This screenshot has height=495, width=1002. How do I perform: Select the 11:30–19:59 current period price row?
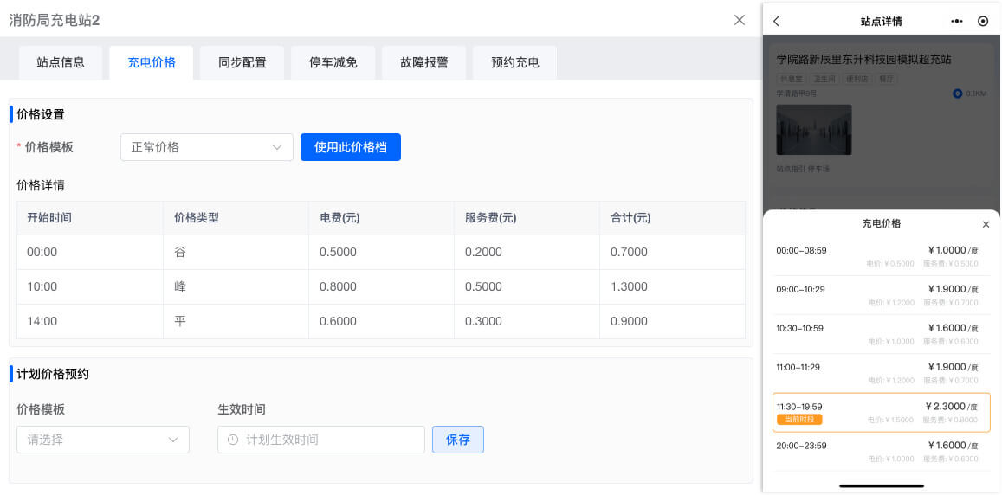(x=881, y=412)
